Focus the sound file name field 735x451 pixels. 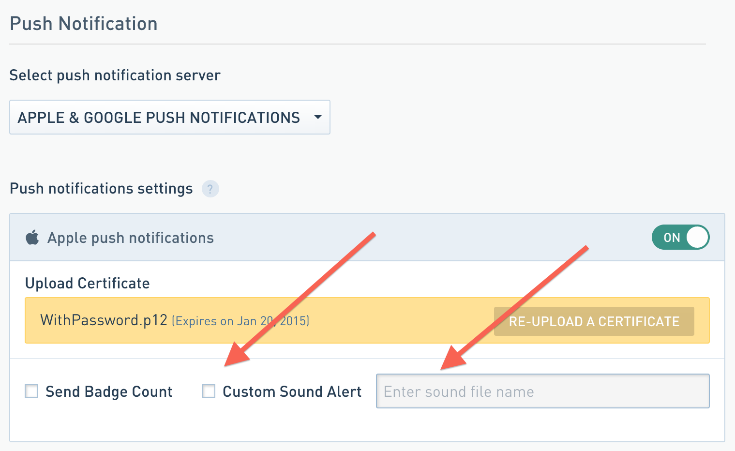[x=542, y=391]
